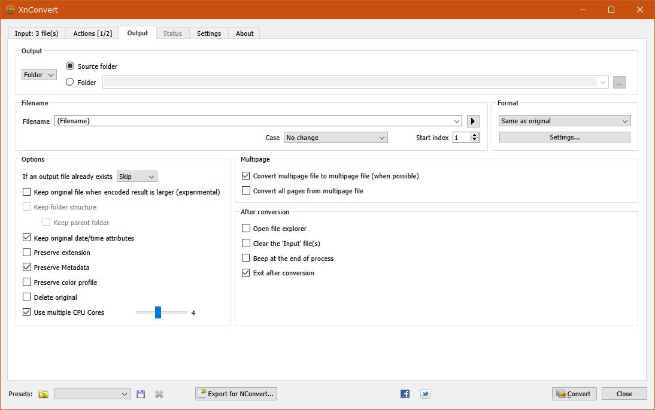Open Format 'Same as original' dropdown
655x410 pixels.
(565, 121)
